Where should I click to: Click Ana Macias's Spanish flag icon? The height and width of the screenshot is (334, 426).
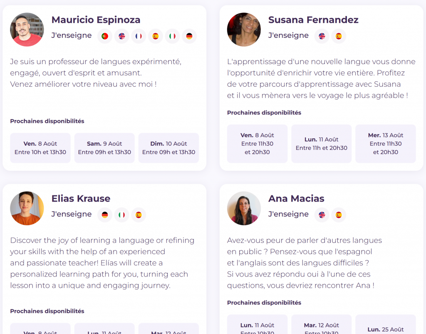(x=339, y=215)
